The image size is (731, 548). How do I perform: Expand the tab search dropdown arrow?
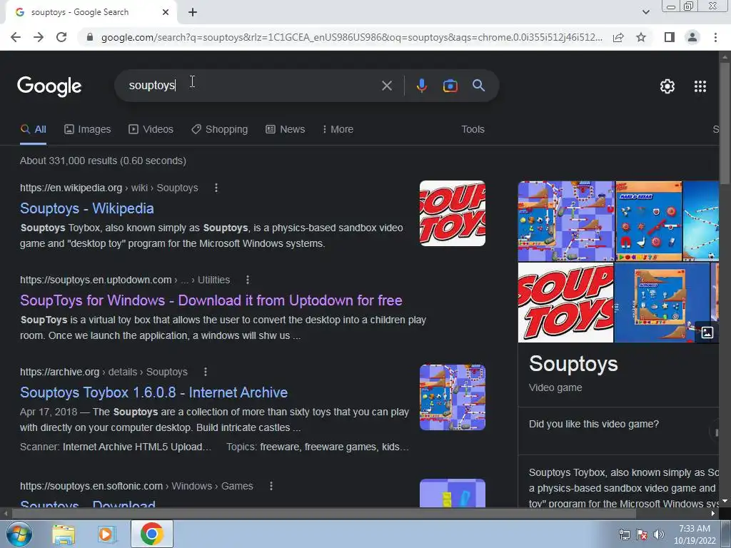[x=645, y=12]
